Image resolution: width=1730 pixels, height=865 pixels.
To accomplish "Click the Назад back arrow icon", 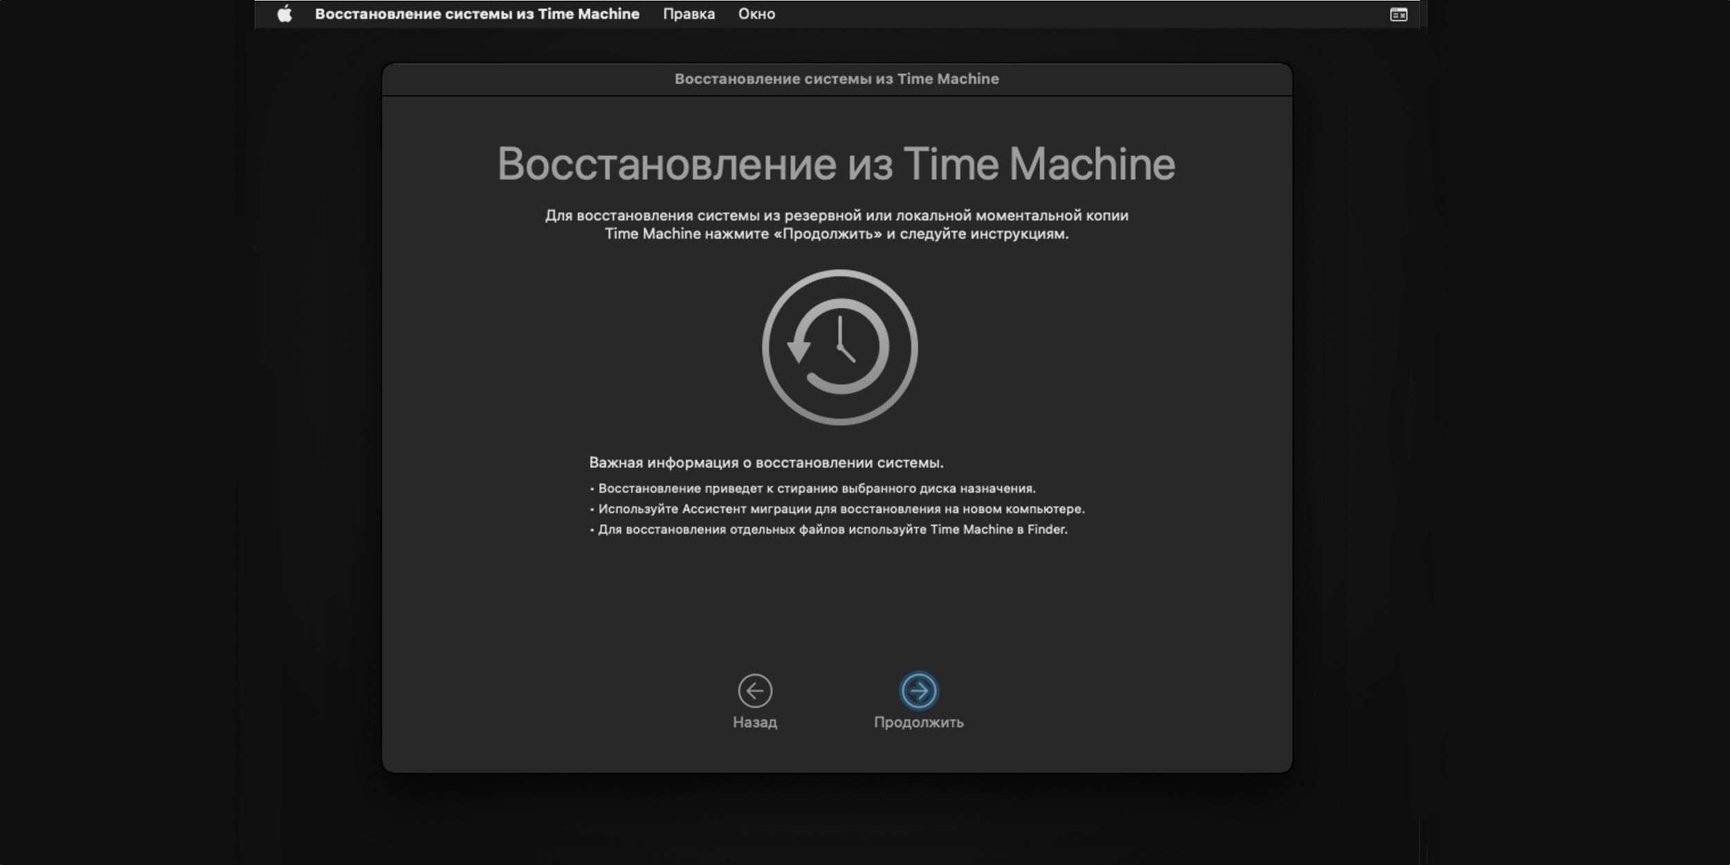I will [x=755, y=691].
